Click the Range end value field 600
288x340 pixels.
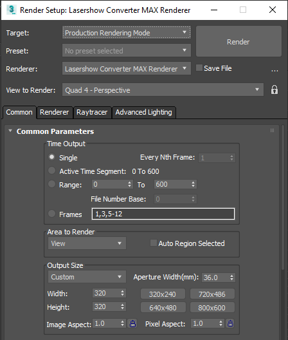[172, 184]
